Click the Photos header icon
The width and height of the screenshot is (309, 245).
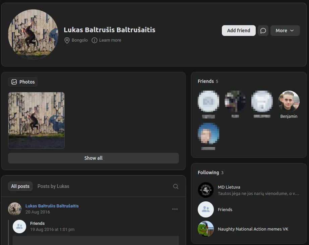pyautogui.click(x=14, y=82)
